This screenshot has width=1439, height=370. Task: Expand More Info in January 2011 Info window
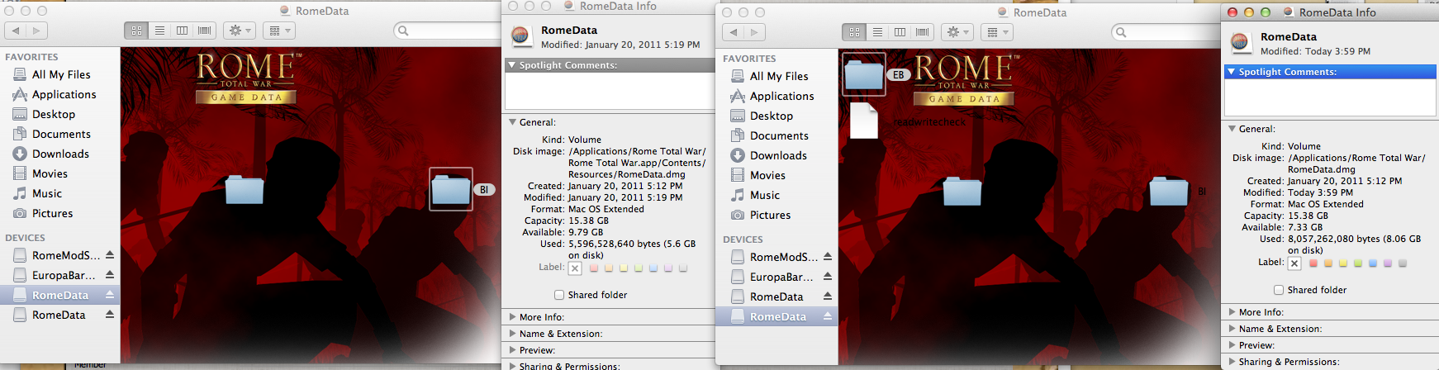click(512, 317)
